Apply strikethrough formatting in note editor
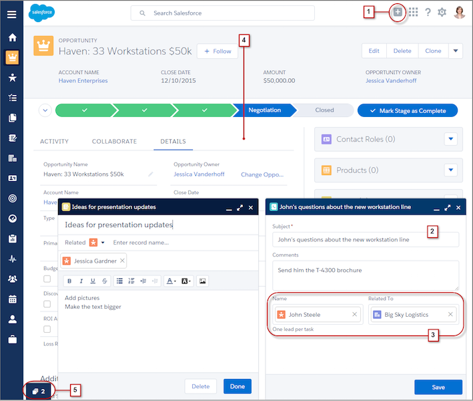Viewport: 473px width, 401px height. [104, 281]
